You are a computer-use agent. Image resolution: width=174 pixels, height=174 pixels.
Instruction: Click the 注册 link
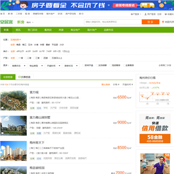(159, 14)
